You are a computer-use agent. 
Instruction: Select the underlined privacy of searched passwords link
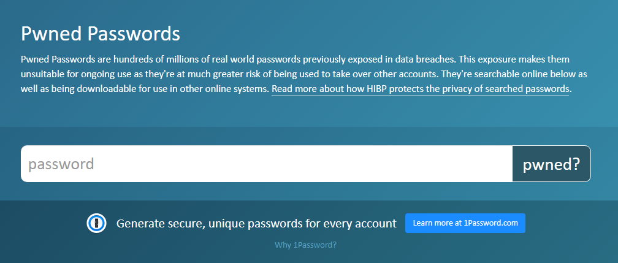[x=420, y=89]
